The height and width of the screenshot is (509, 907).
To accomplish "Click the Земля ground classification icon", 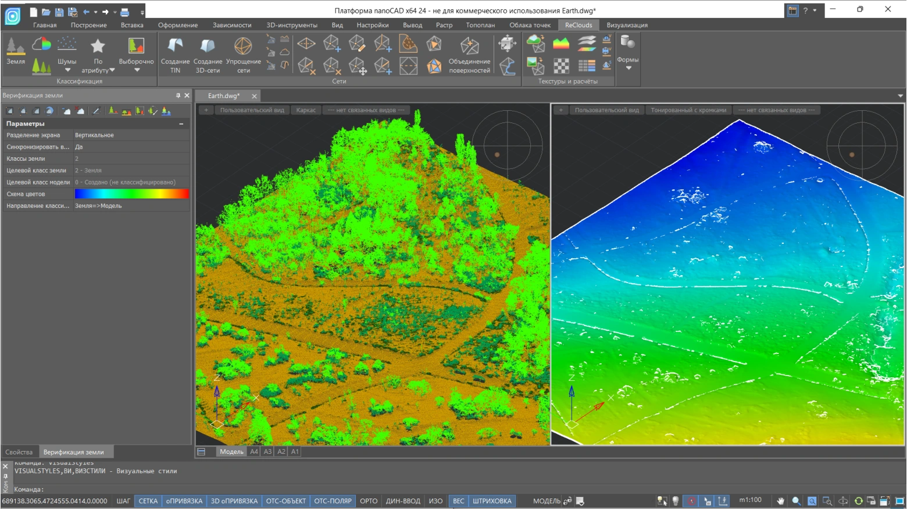I will pyautogui.click(x=15, y=49).
